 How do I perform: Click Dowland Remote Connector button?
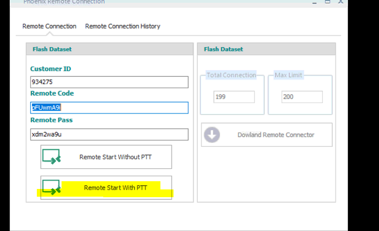coord(267,135)
